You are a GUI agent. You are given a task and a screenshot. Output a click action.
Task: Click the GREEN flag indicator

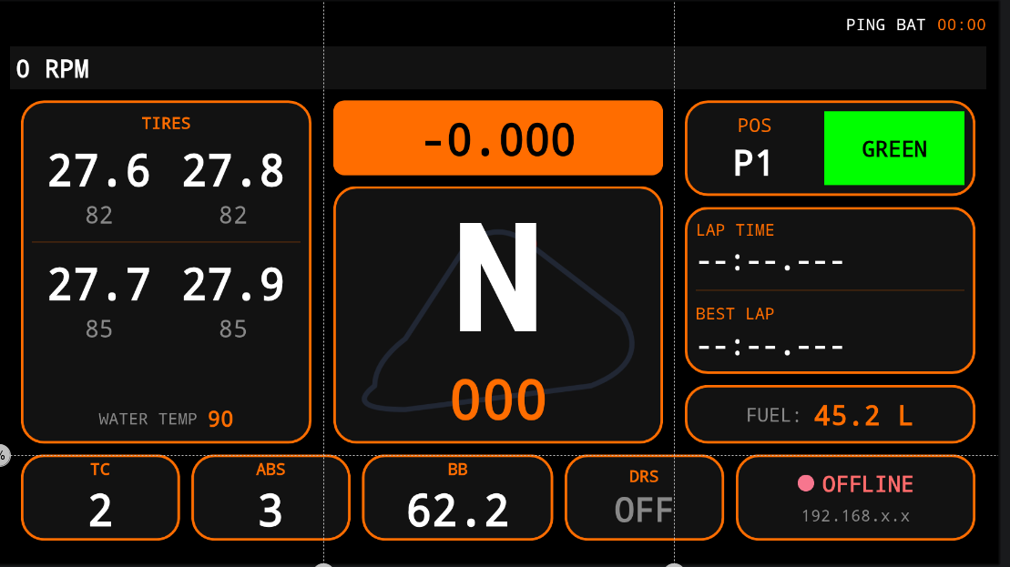click(x=894, y=148)
